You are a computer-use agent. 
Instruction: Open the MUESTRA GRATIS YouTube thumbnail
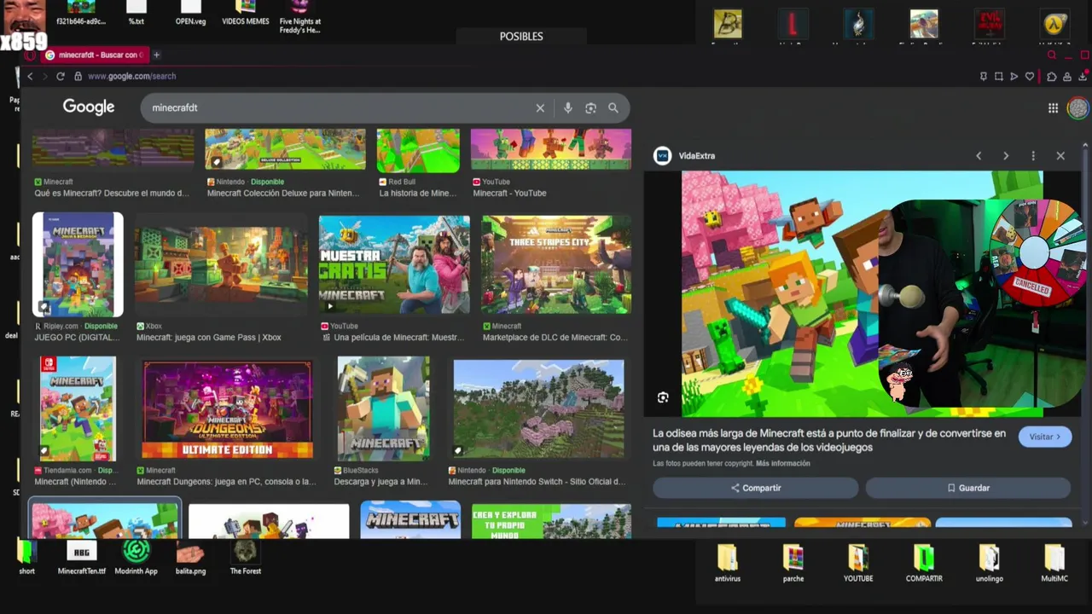(394, 264)
